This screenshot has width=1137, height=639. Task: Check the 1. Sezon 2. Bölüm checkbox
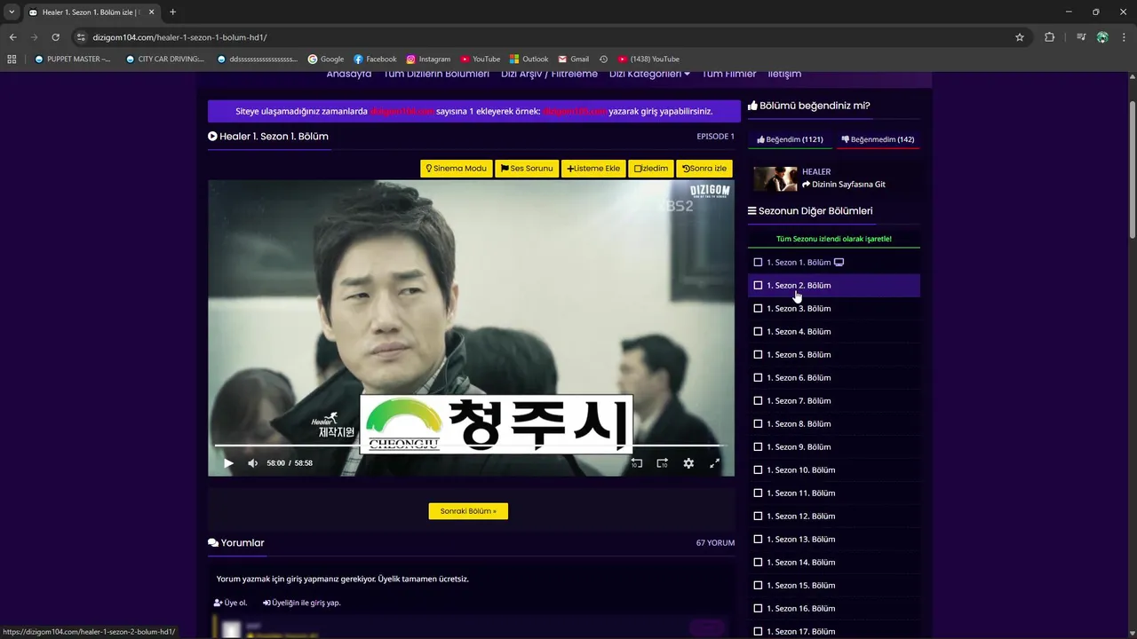click(x=758, y=286)
